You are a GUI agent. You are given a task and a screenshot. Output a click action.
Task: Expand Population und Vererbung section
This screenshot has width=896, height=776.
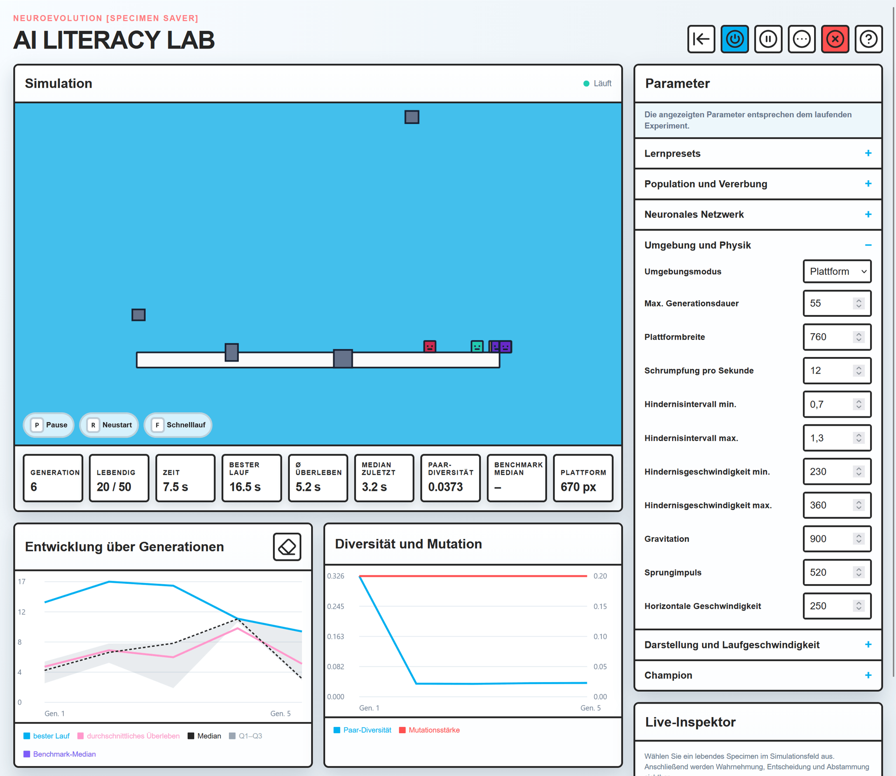tap(758, 184)
